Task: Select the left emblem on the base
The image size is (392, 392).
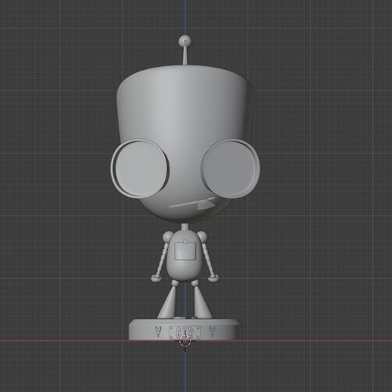Action: pos(158,331)
